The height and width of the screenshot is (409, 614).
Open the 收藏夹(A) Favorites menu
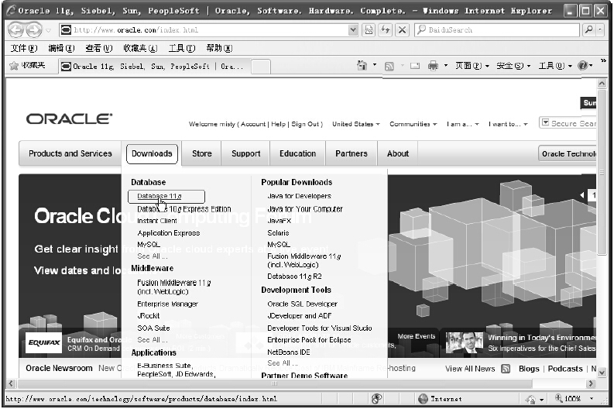coord(140,48)
